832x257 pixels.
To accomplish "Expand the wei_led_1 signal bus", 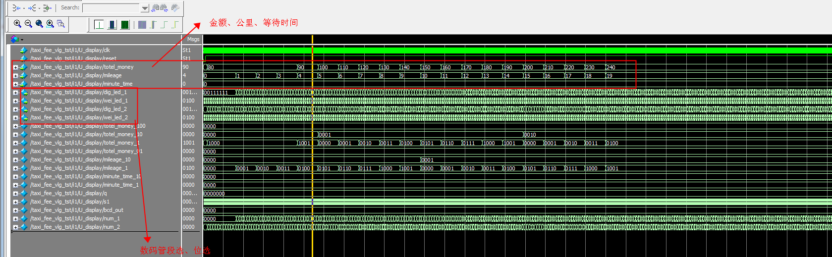I will (x=15, y=101).
